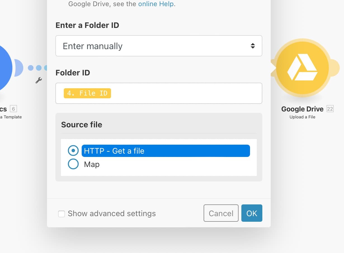Click the wrench icon on the connector

(39, 80)
